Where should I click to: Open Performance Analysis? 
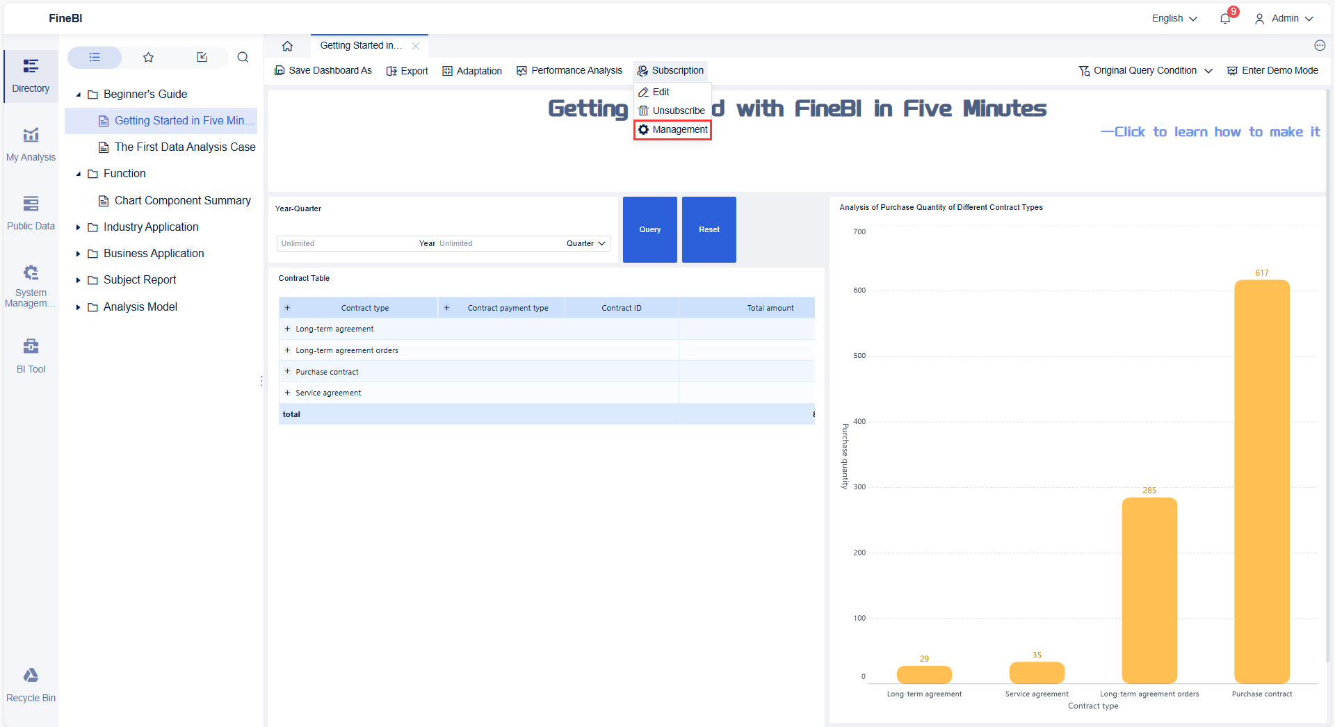click(x=569, y=70)
